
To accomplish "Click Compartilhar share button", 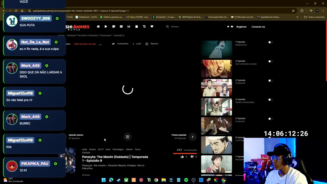I will pos(120,44).
